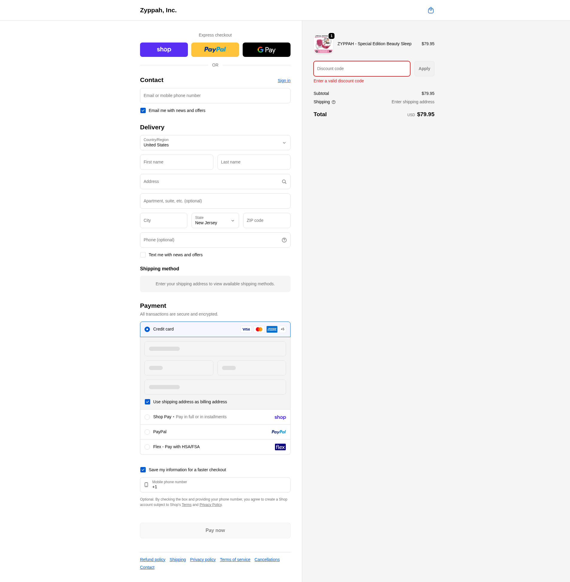Toggle Use shipping address as billing address
Screen dimensions: 570x582
pos(147,402)
